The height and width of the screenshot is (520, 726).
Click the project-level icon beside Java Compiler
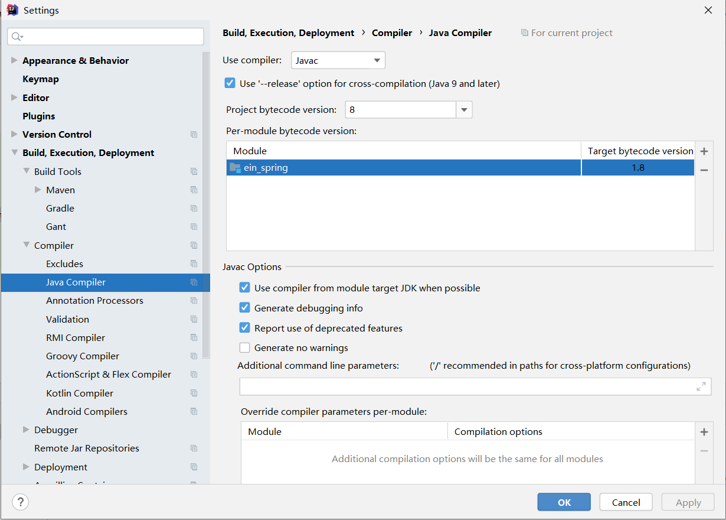[x=194, y=282]
